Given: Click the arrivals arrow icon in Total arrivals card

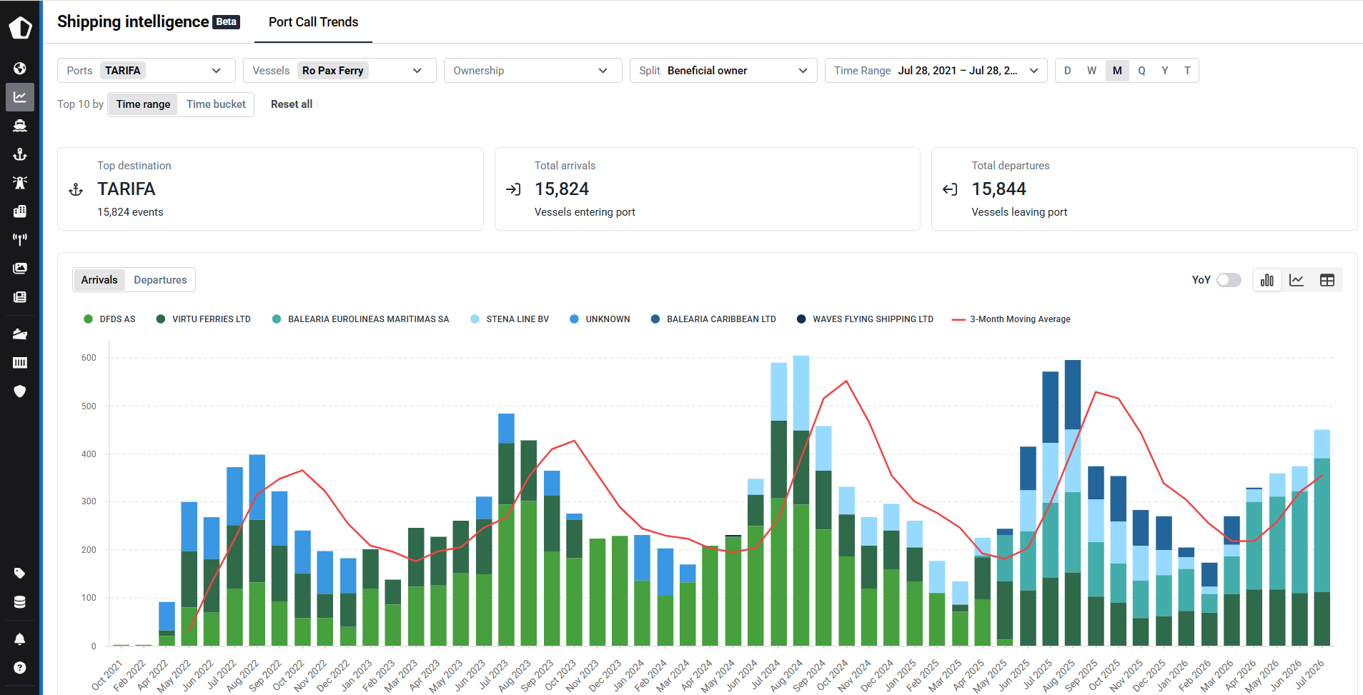Looking at the screenshot, I should (x=513, y=189).
